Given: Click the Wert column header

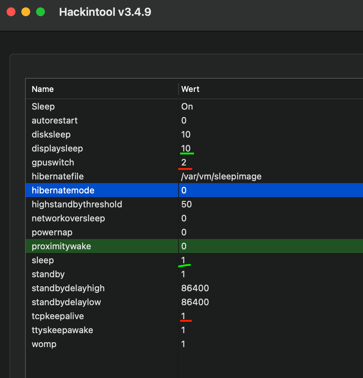Looking at the screenshot, I should pos(190,89).
